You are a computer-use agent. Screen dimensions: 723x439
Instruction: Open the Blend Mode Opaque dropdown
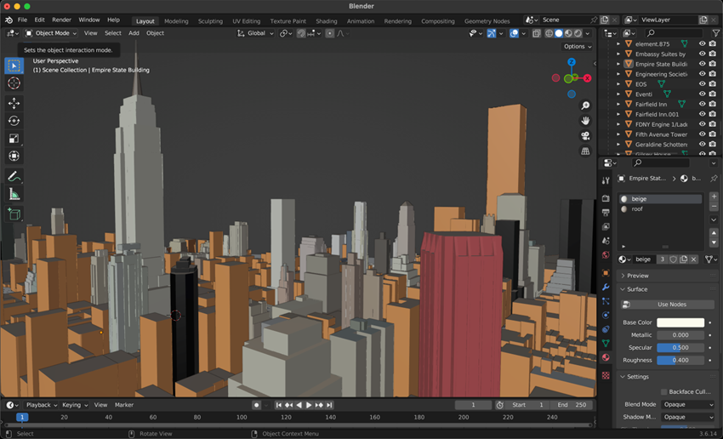point(688,405)
